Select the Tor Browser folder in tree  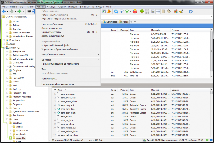pos(19,115)
